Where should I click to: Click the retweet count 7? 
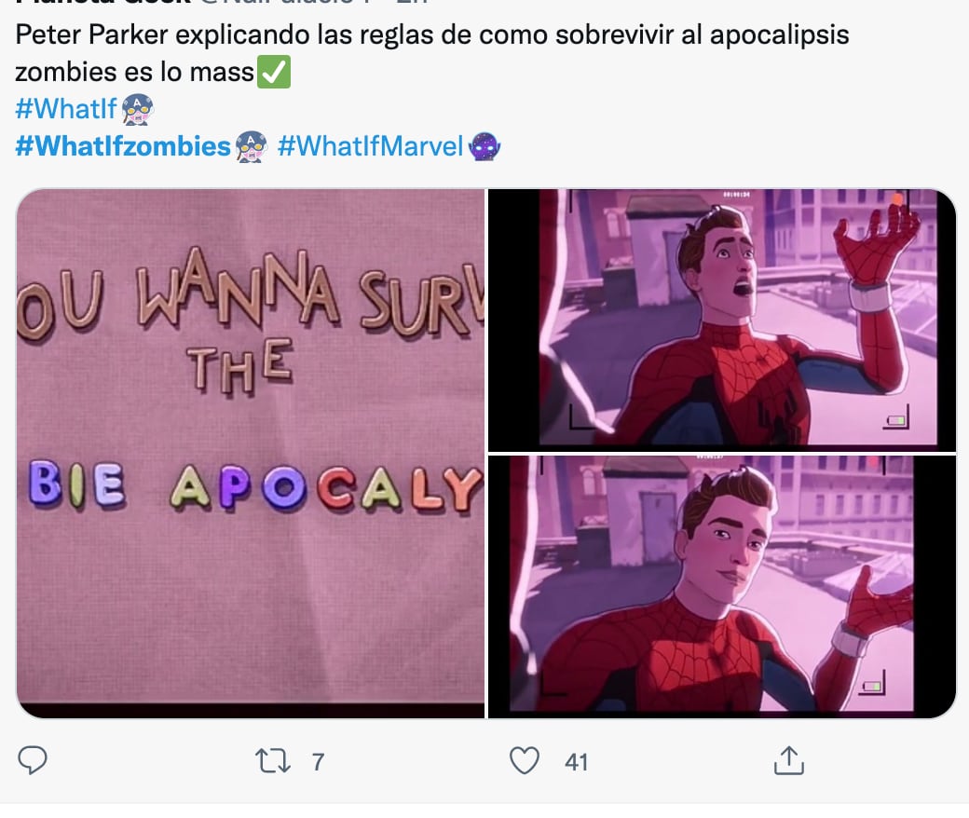click(318, 762)
